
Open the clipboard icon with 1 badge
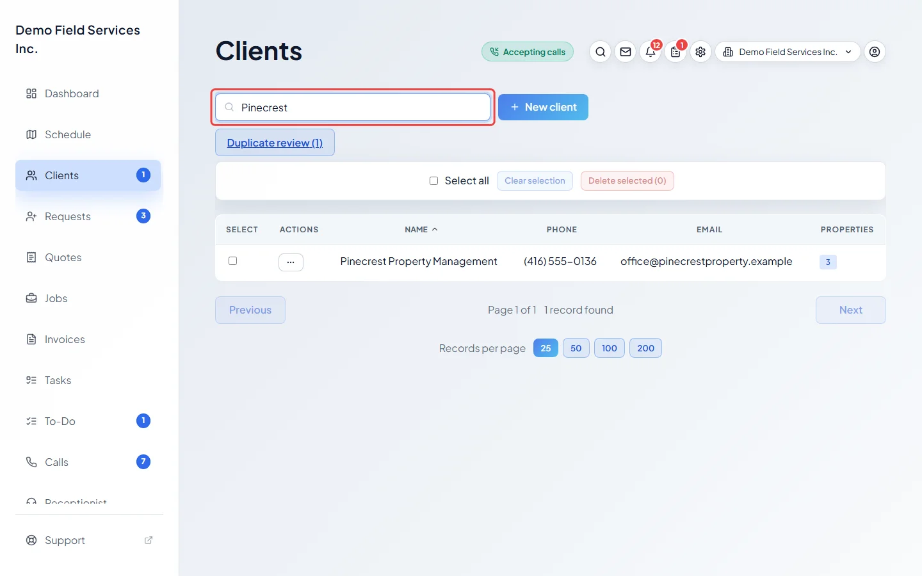click(675, 52)
